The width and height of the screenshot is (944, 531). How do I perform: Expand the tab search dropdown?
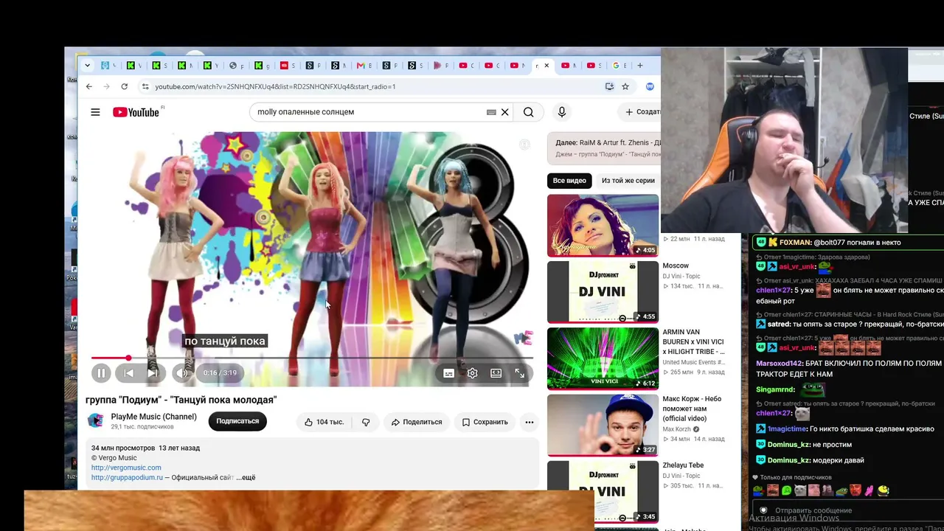point(87,66)
